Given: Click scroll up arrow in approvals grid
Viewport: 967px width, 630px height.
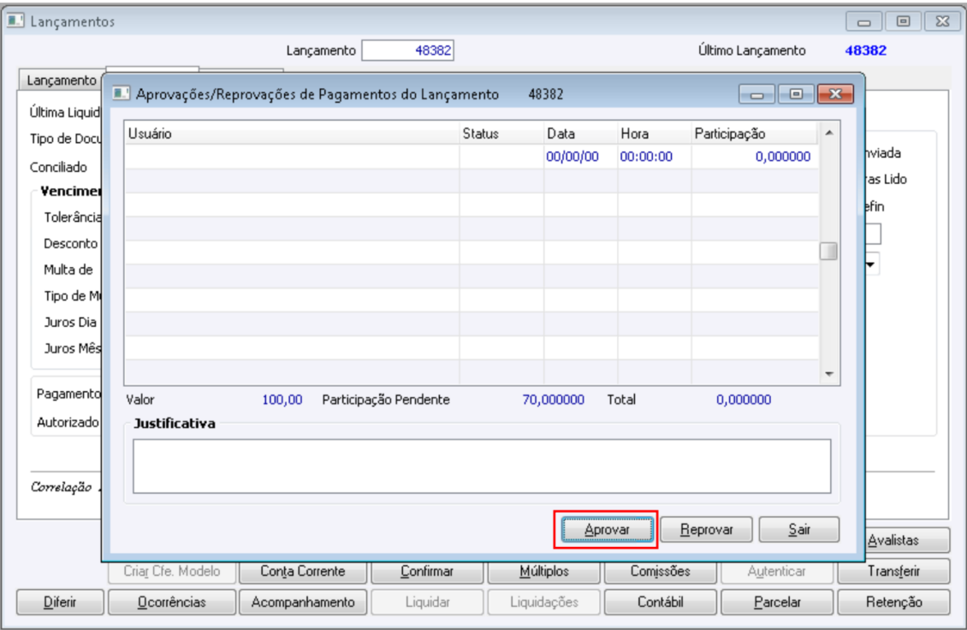Looking at the screenshot, I should click(829, 133).
